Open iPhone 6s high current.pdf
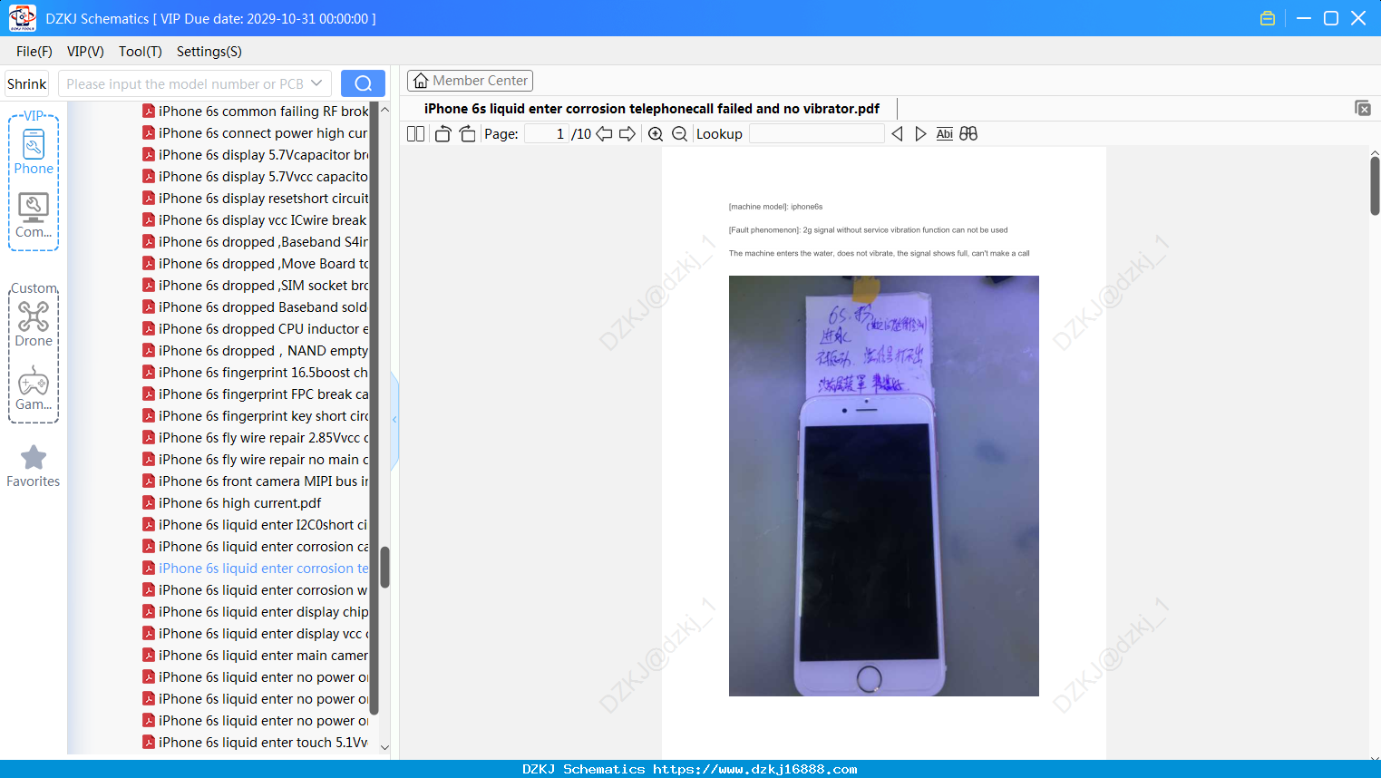Screen dimensions: 1381x778 click(232, 503)
